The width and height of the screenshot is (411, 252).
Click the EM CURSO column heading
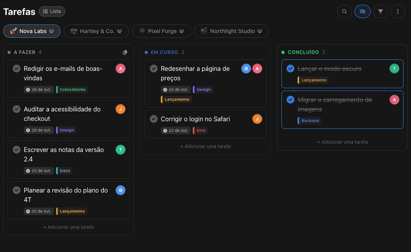[164, 52]
